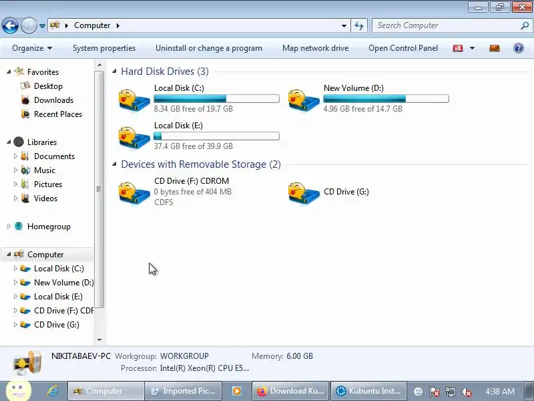Select Local Disk (C:) in sidebar tree
Screen dimensions: 534x401
coord(59,269)
